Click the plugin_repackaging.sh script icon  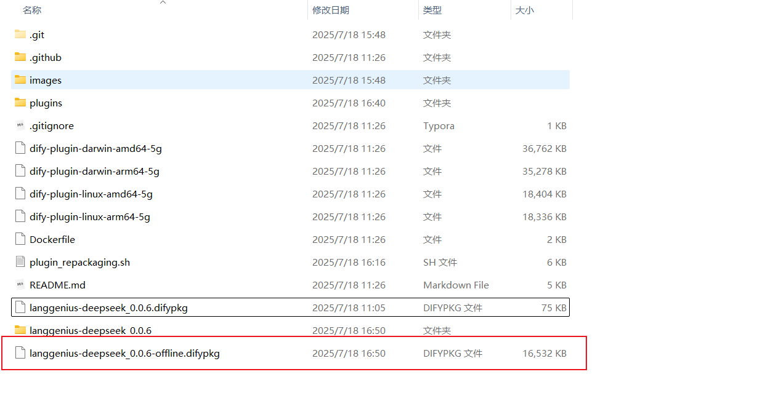20,262
